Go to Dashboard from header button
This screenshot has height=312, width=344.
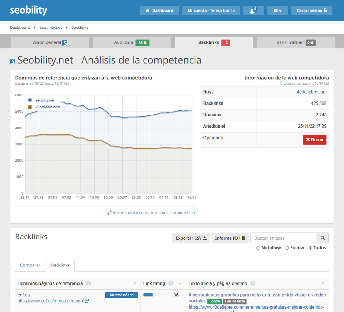pos(159,11)
